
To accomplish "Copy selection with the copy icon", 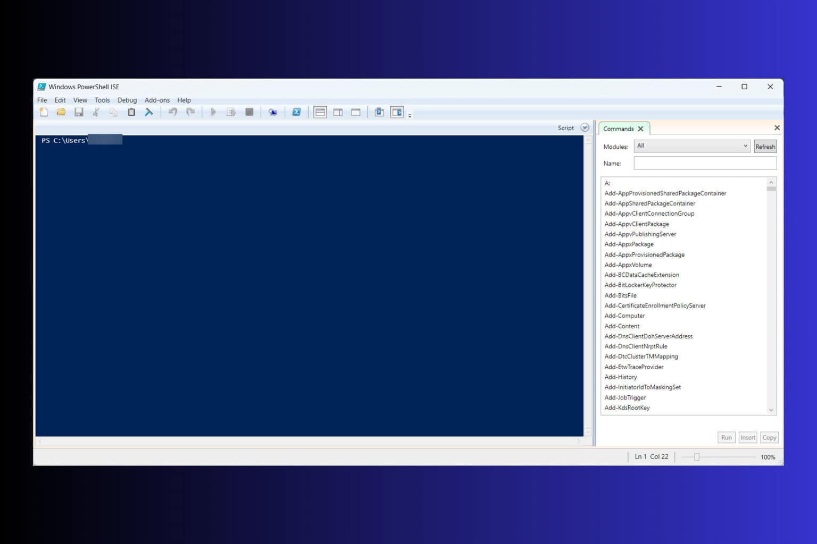I will [x=114, y=112].
